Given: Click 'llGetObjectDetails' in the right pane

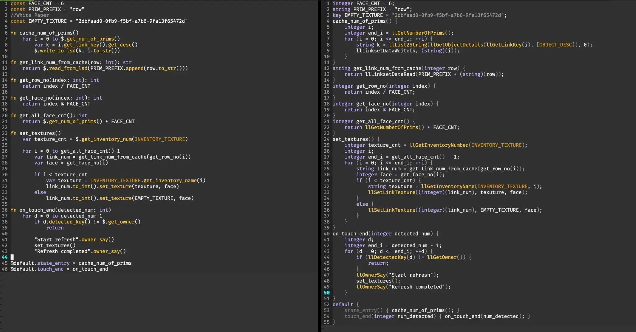Looking at the screenshot, I should tap(457, 45).
